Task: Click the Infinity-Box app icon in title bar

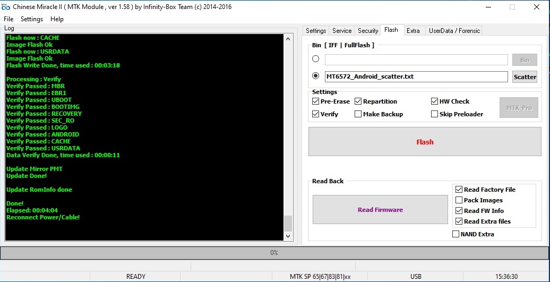Action: (6, 7)
